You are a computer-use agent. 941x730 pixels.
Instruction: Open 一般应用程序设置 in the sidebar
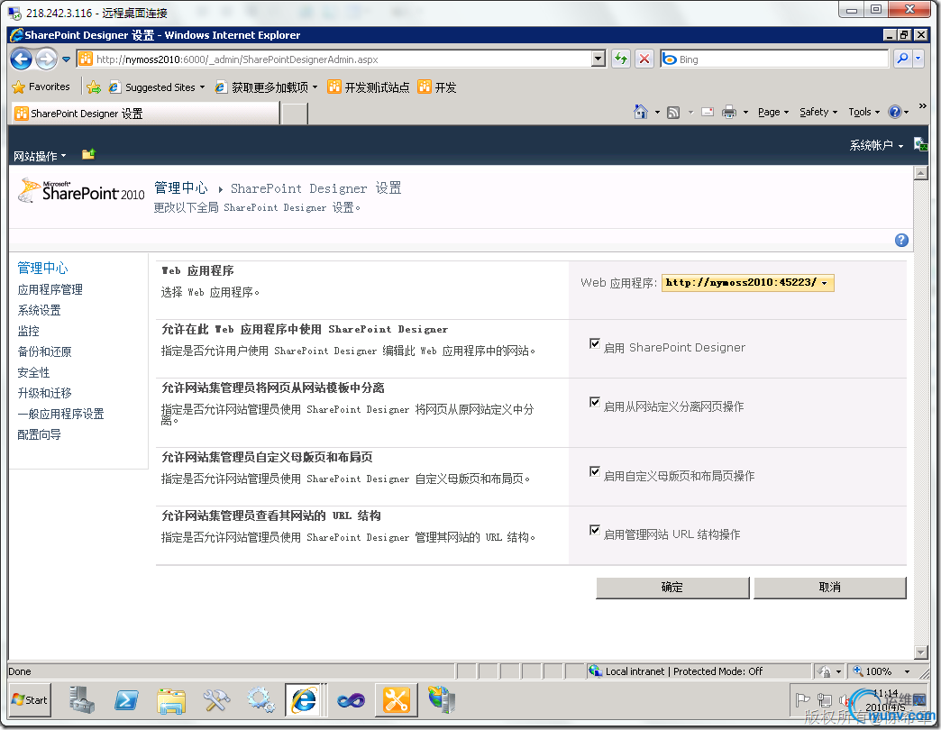pos(61,414)
